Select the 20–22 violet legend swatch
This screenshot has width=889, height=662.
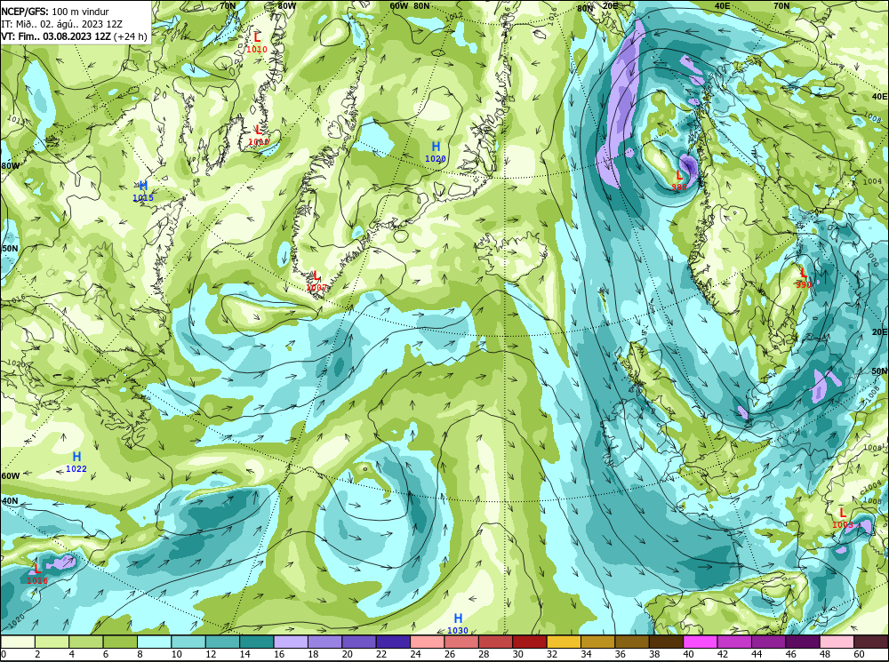click(x=359, y=642)
